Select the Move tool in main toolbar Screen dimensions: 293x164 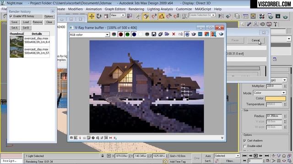(x=92, y=16)
